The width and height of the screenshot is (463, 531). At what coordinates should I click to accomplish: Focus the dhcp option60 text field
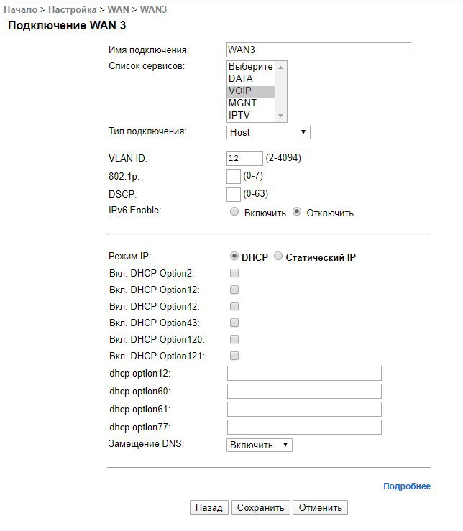coord(304,391)
